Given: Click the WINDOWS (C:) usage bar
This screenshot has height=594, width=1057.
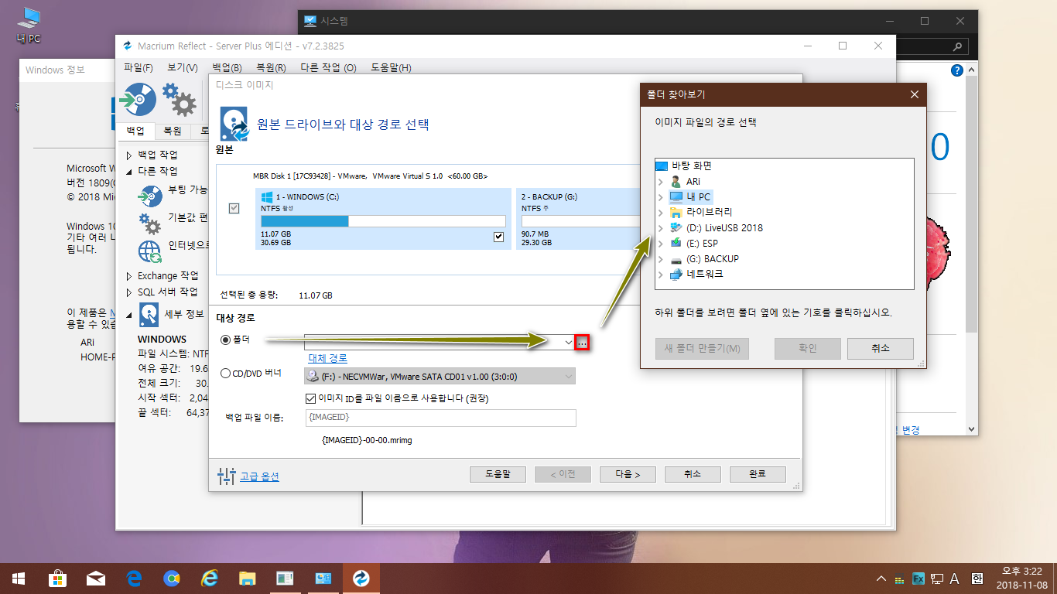Looking at the screenshot, I should (x=383, y=221).
